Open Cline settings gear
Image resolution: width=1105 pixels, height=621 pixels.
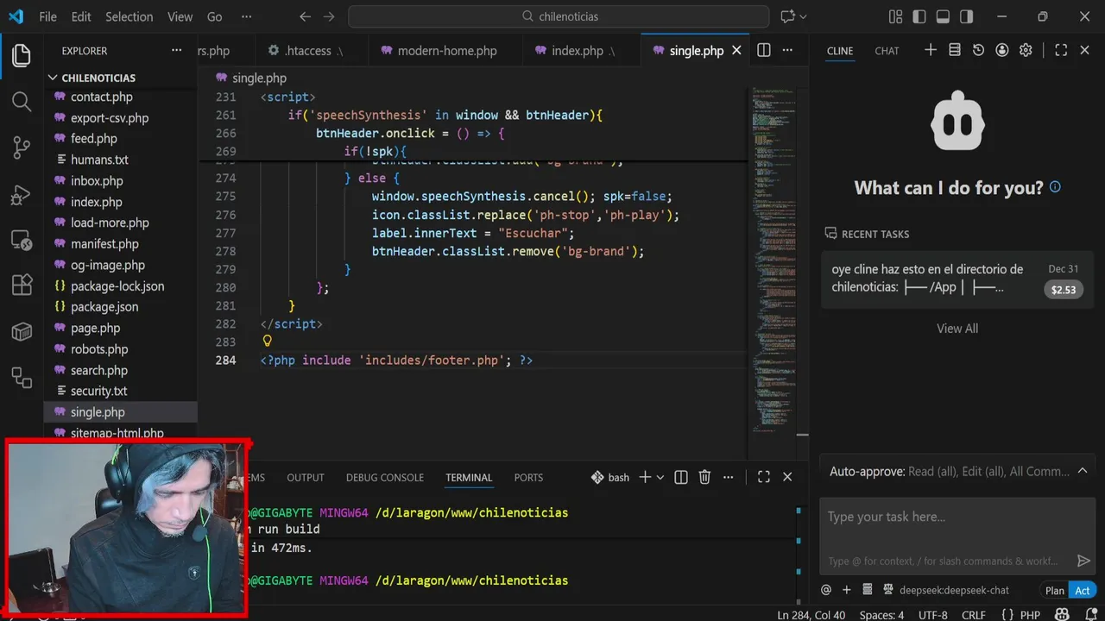[x=1026, y=51]
